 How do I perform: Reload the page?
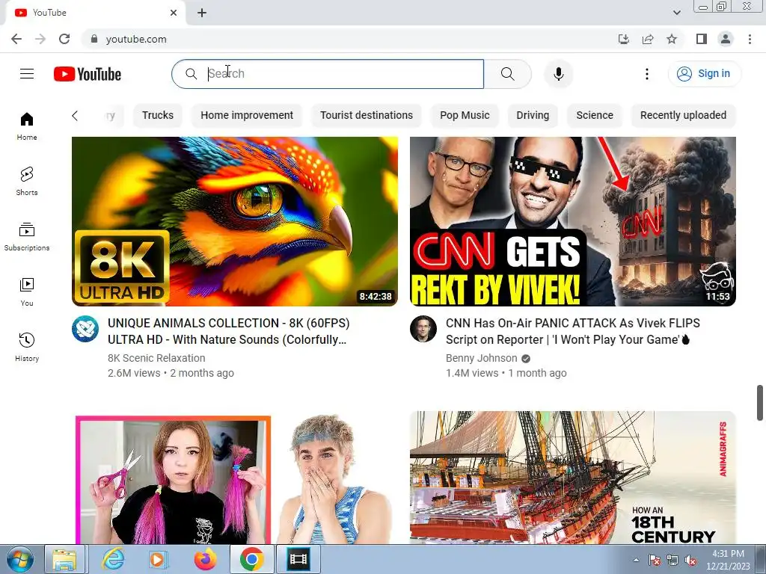(x=64, y=39)
